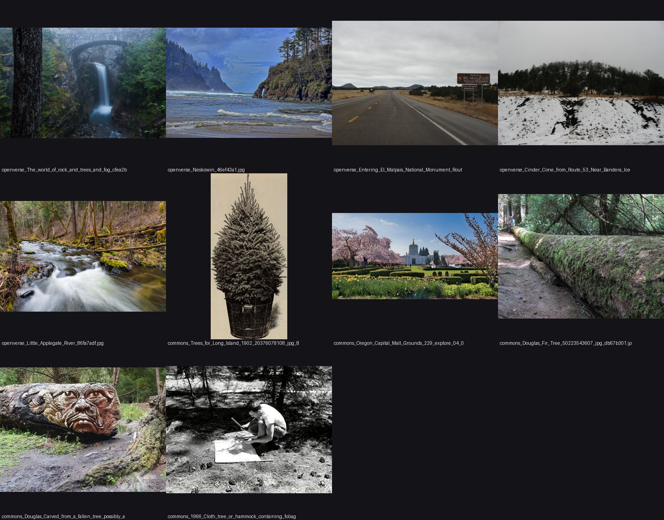The width and height of the screenshot is (664, 520).
Task: Click filename commons_Douglas_Fir_Tree_50223543607
Action: tap(566, 343)
